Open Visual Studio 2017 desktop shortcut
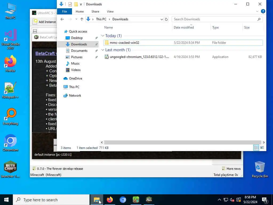 point(10,40)
